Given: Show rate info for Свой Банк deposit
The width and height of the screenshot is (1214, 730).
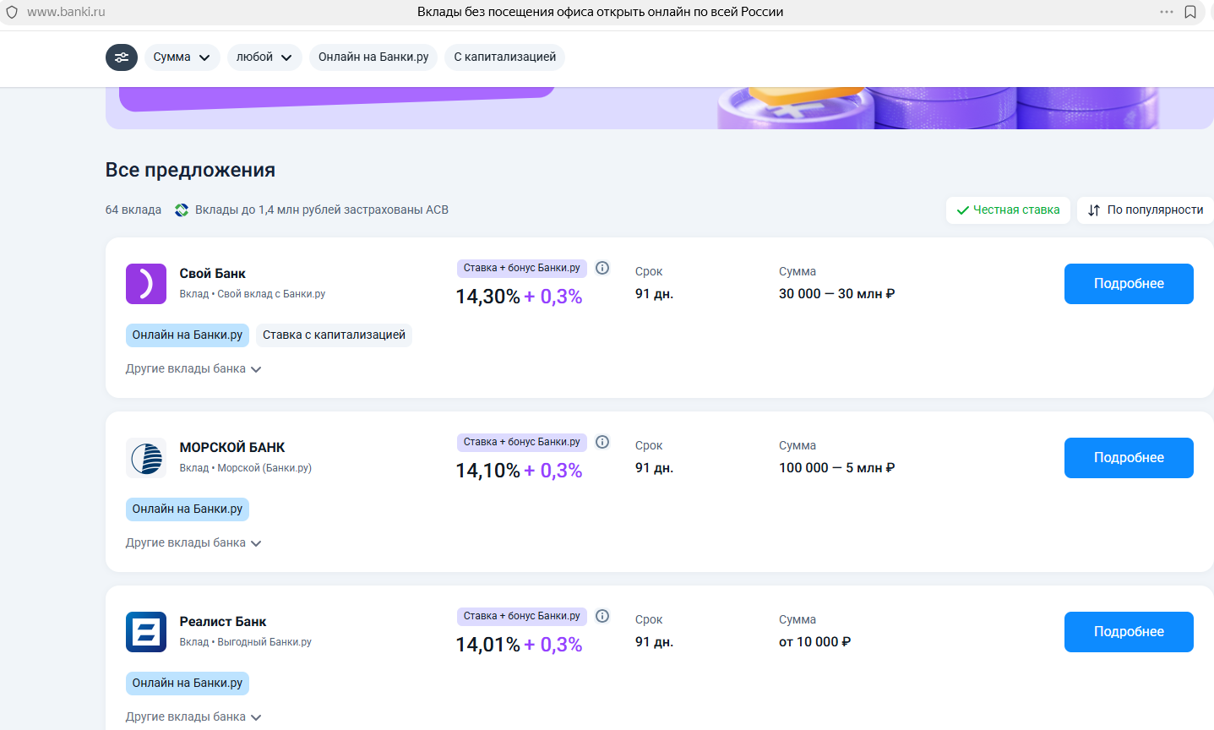Looking at the screenshot, I should 602,268.
